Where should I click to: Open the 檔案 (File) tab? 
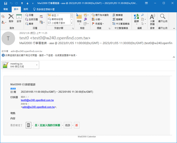point(6,9)
